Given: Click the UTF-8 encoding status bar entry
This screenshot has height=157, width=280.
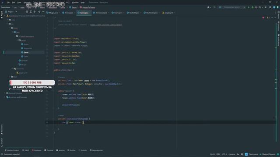Looking at the screenshot, I should click(x=224, y=154).
